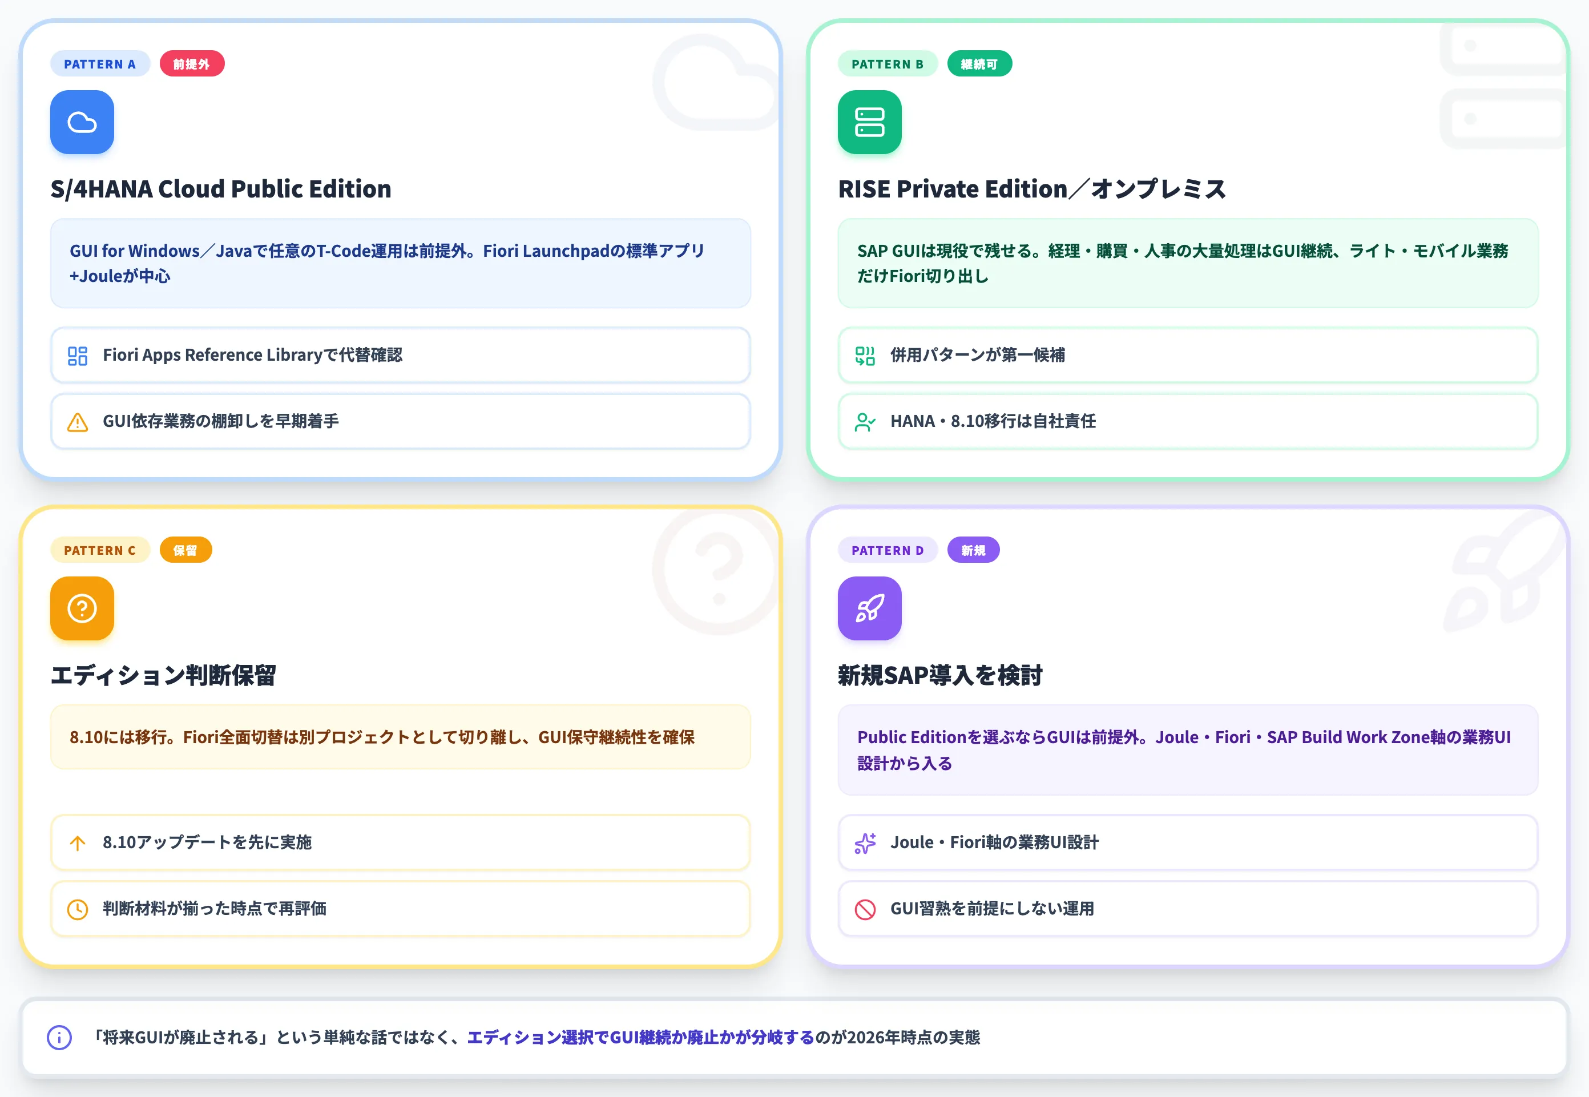Click the row text GUI依存業務の棚卸しを早期着手
The height and width of the screenshot is (1097, 1589).
(x=221, y=421)
